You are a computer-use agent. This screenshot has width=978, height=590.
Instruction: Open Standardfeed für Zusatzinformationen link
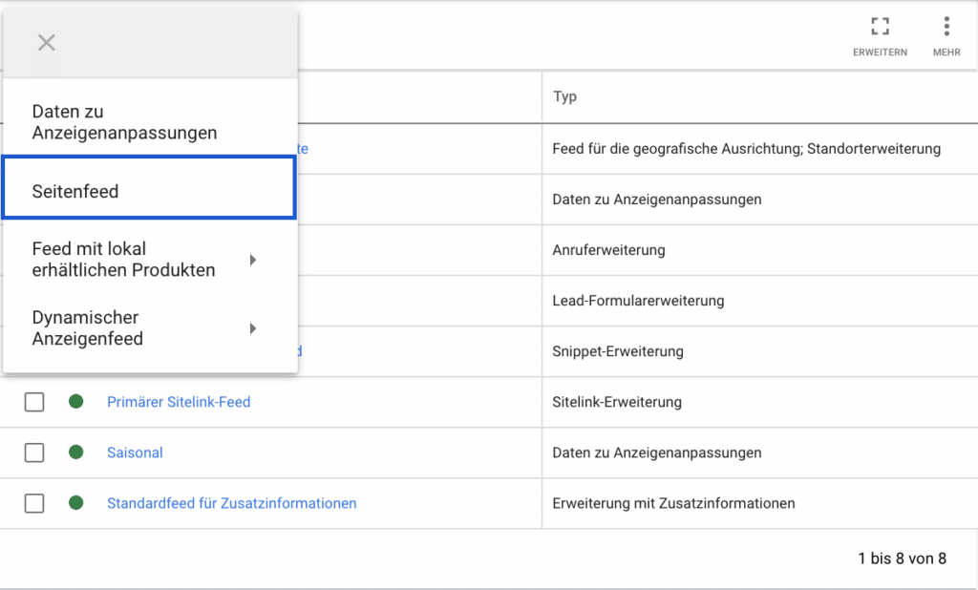click(231, 503)
